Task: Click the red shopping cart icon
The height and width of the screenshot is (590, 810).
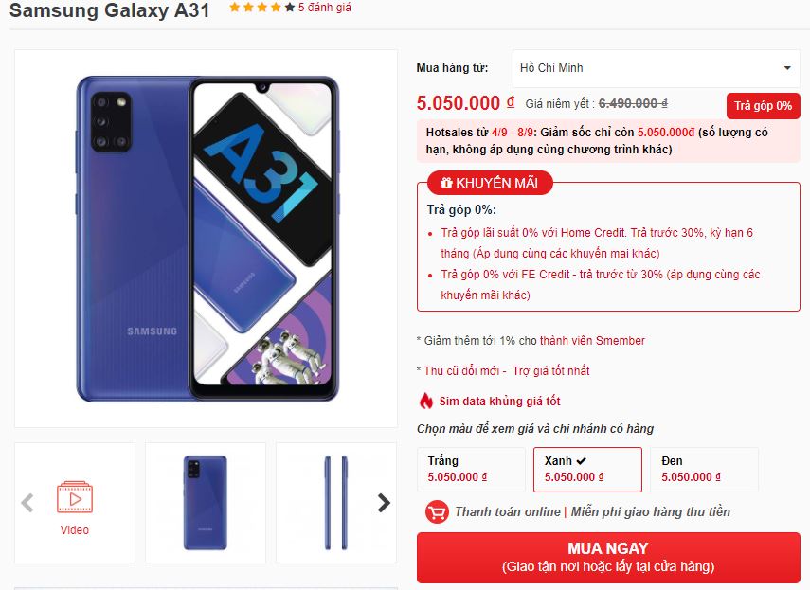Action: 437,512
